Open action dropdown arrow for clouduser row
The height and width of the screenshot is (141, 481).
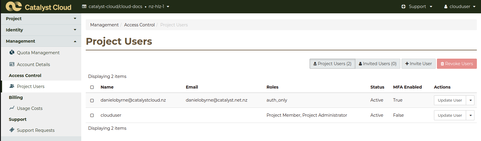coord(470,115)
